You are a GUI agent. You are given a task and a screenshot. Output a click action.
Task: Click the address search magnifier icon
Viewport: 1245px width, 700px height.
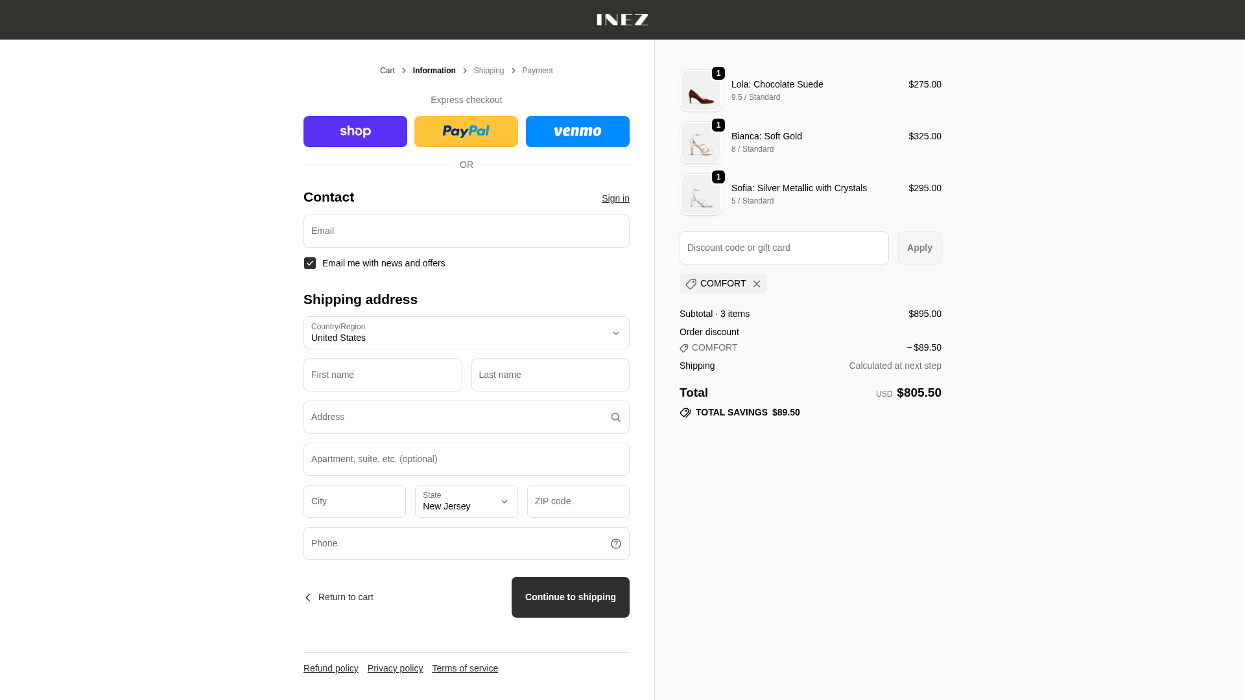[x=616, y=417]
